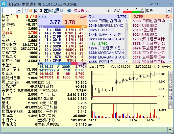Click the number 2 toolbar icon
This screenshot has height=134, width=174.
click(41, 11)
